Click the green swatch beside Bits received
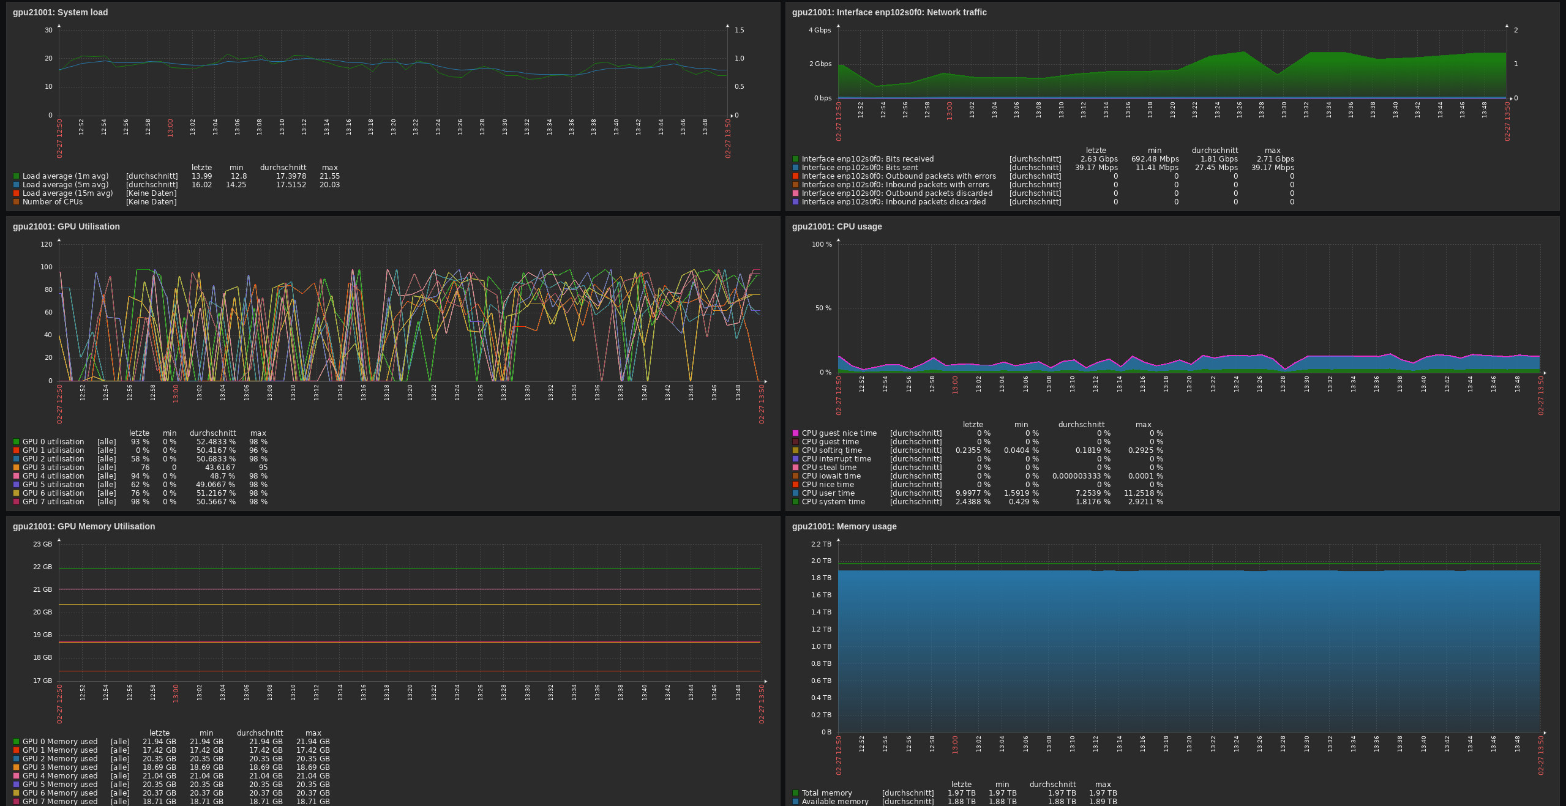 [796, 159]
